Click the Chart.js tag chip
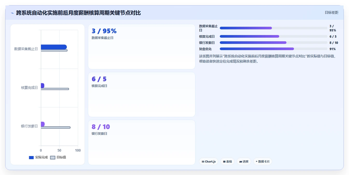 [x=209, y=161]
